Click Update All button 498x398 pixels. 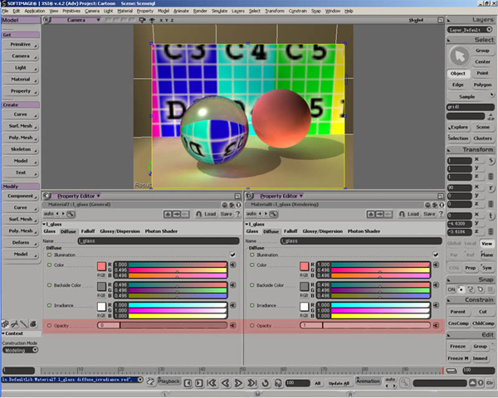pyautogui.click(x=339, y=383)
